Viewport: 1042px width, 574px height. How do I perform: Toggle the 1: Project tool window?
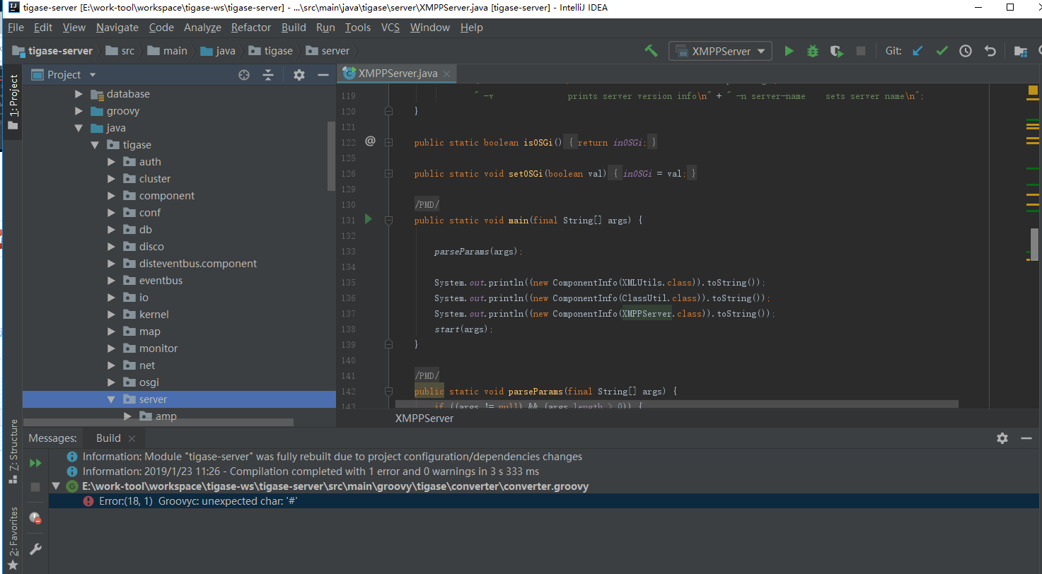click(x=13, y=100)
